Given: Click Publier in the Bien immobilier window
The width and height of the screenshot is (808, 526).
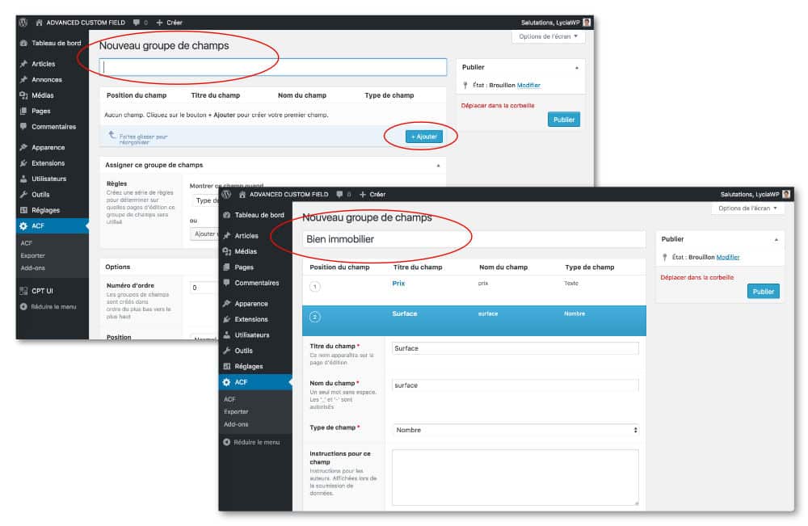Looking at the screenshot, I should (x=763, y=291).
